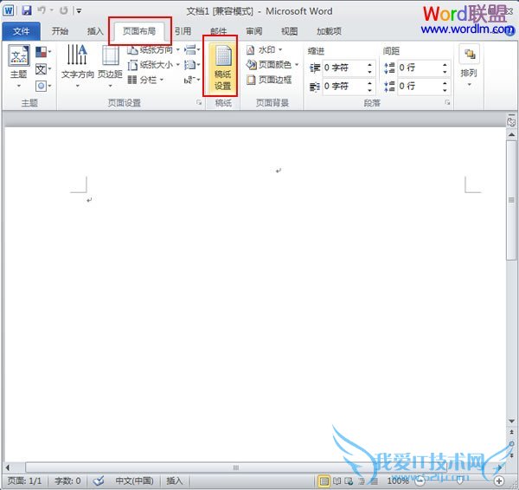Click the proofing check icon in status bar
This screenshot has width=519, height=490.
click(x=99, y=480)
